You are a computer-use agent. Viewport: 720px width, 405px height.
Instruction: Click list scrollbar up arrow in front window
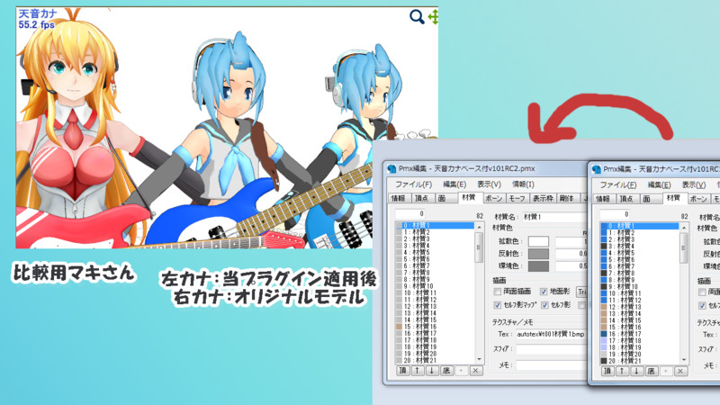pyautogui.click(x=684, y=228)
